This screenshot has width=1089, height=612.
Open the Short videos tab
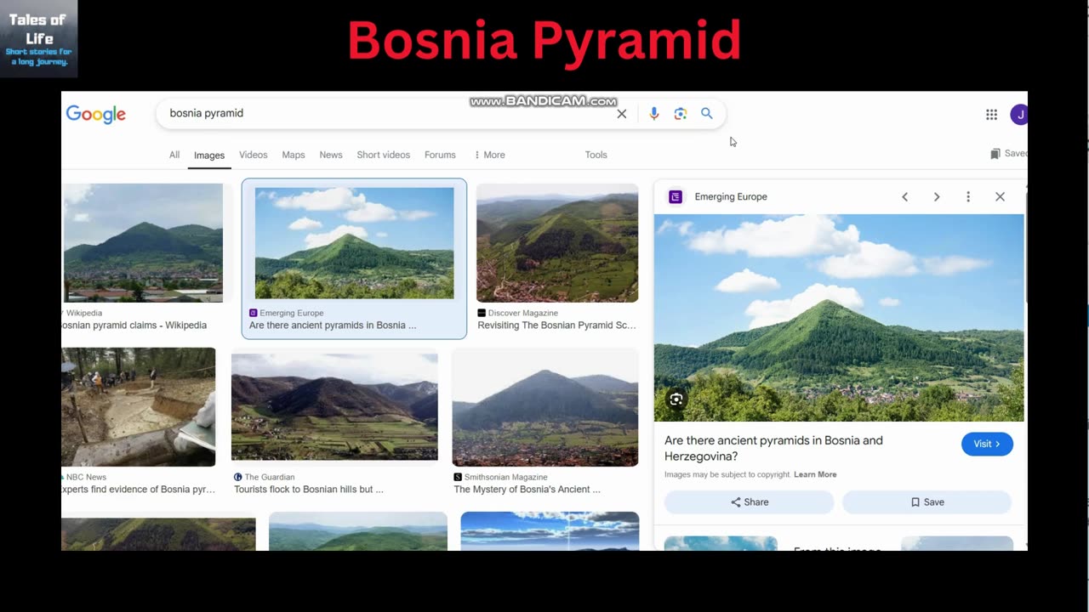(x=383, y=155)
